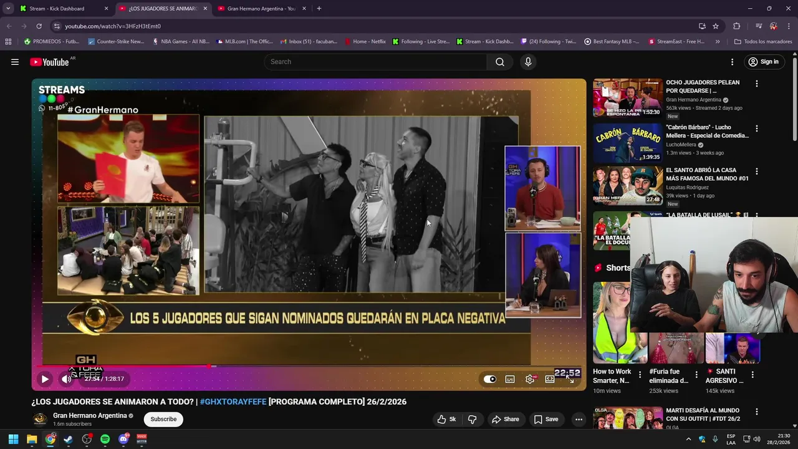Open the PROMIEDOS bookmark
This screenshot has width=798, height=449.
pos(52,42)
